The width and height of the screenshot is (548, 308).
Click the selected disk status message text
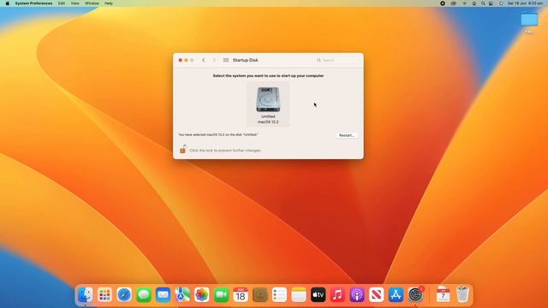[x=218, y=134]
